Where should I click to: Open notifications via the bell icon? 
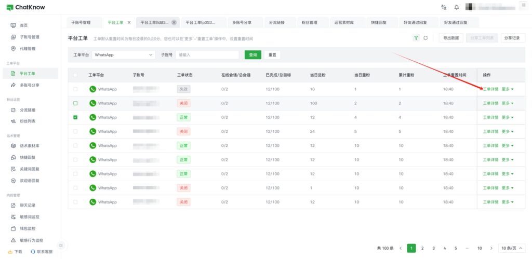[457, 7]
